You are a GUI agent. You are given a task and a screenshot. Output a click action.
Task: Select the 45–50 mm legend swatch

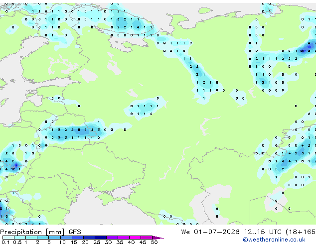[147, 238]
